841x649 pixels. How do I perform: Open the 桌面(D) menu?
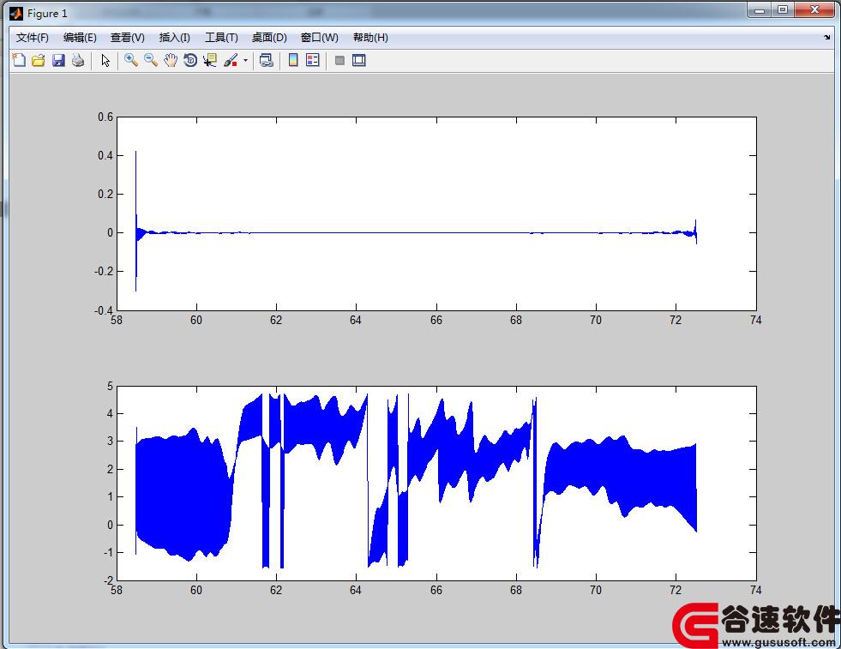pyautogui.click(x=269, y=38)
